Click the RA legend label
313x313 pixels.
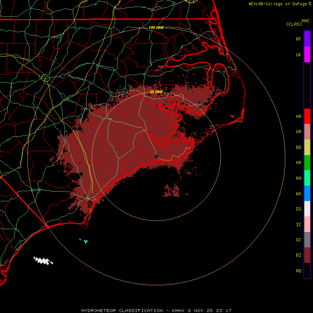[298, 178]
